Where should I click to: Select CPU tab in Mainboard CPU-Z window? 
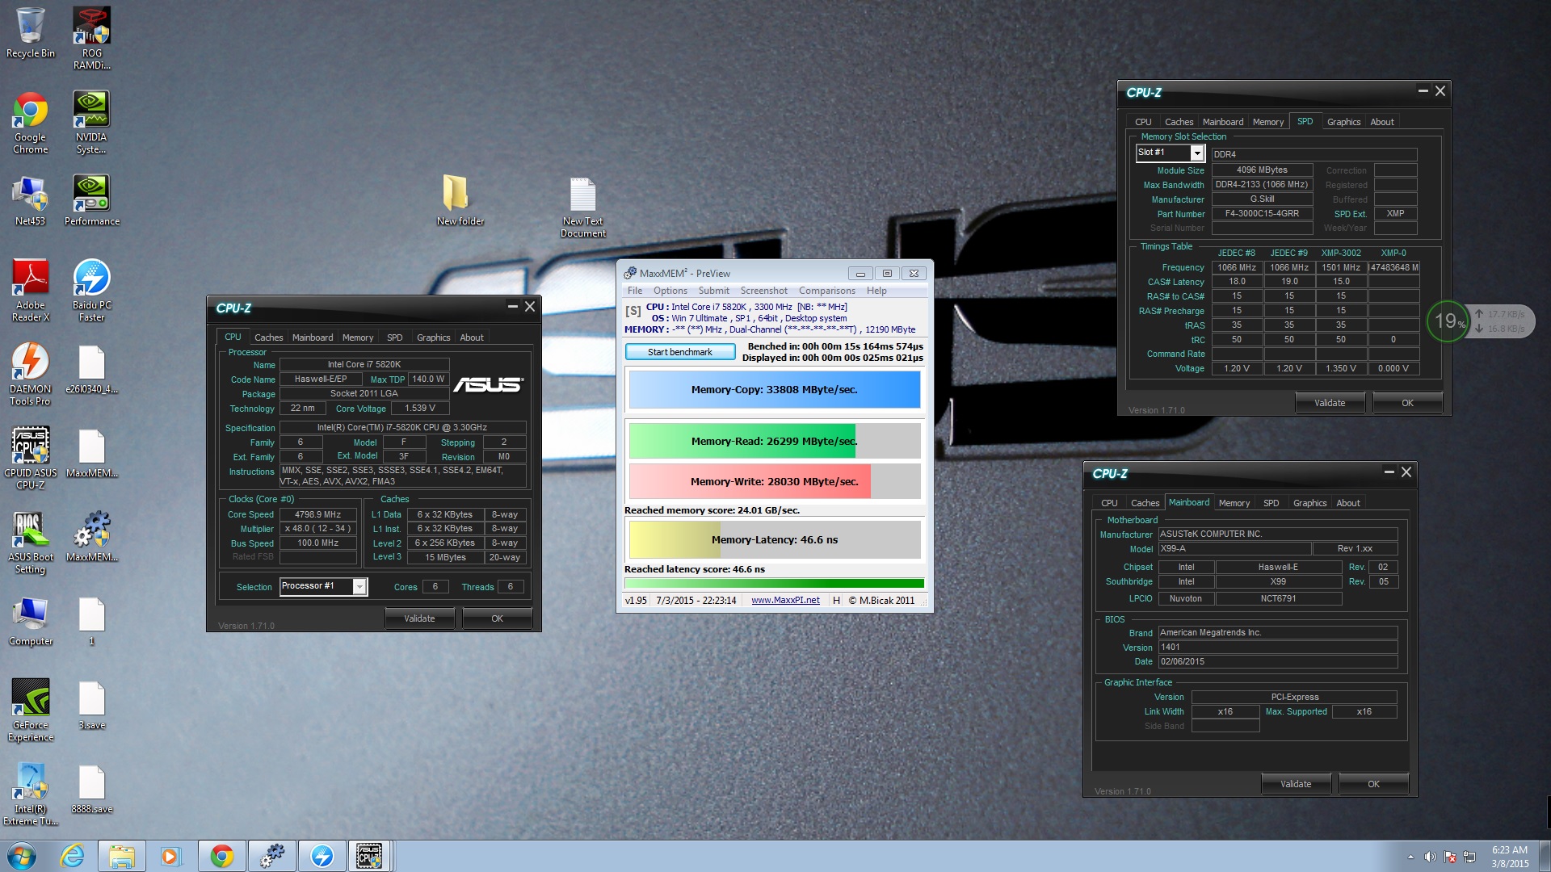pyautogui.click(x=1109, y=503)
